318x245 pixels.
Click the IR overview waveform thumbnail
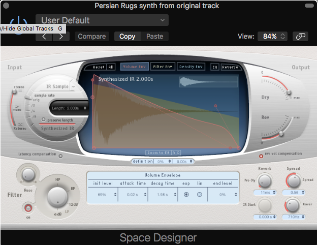click(x=208, y=82)
